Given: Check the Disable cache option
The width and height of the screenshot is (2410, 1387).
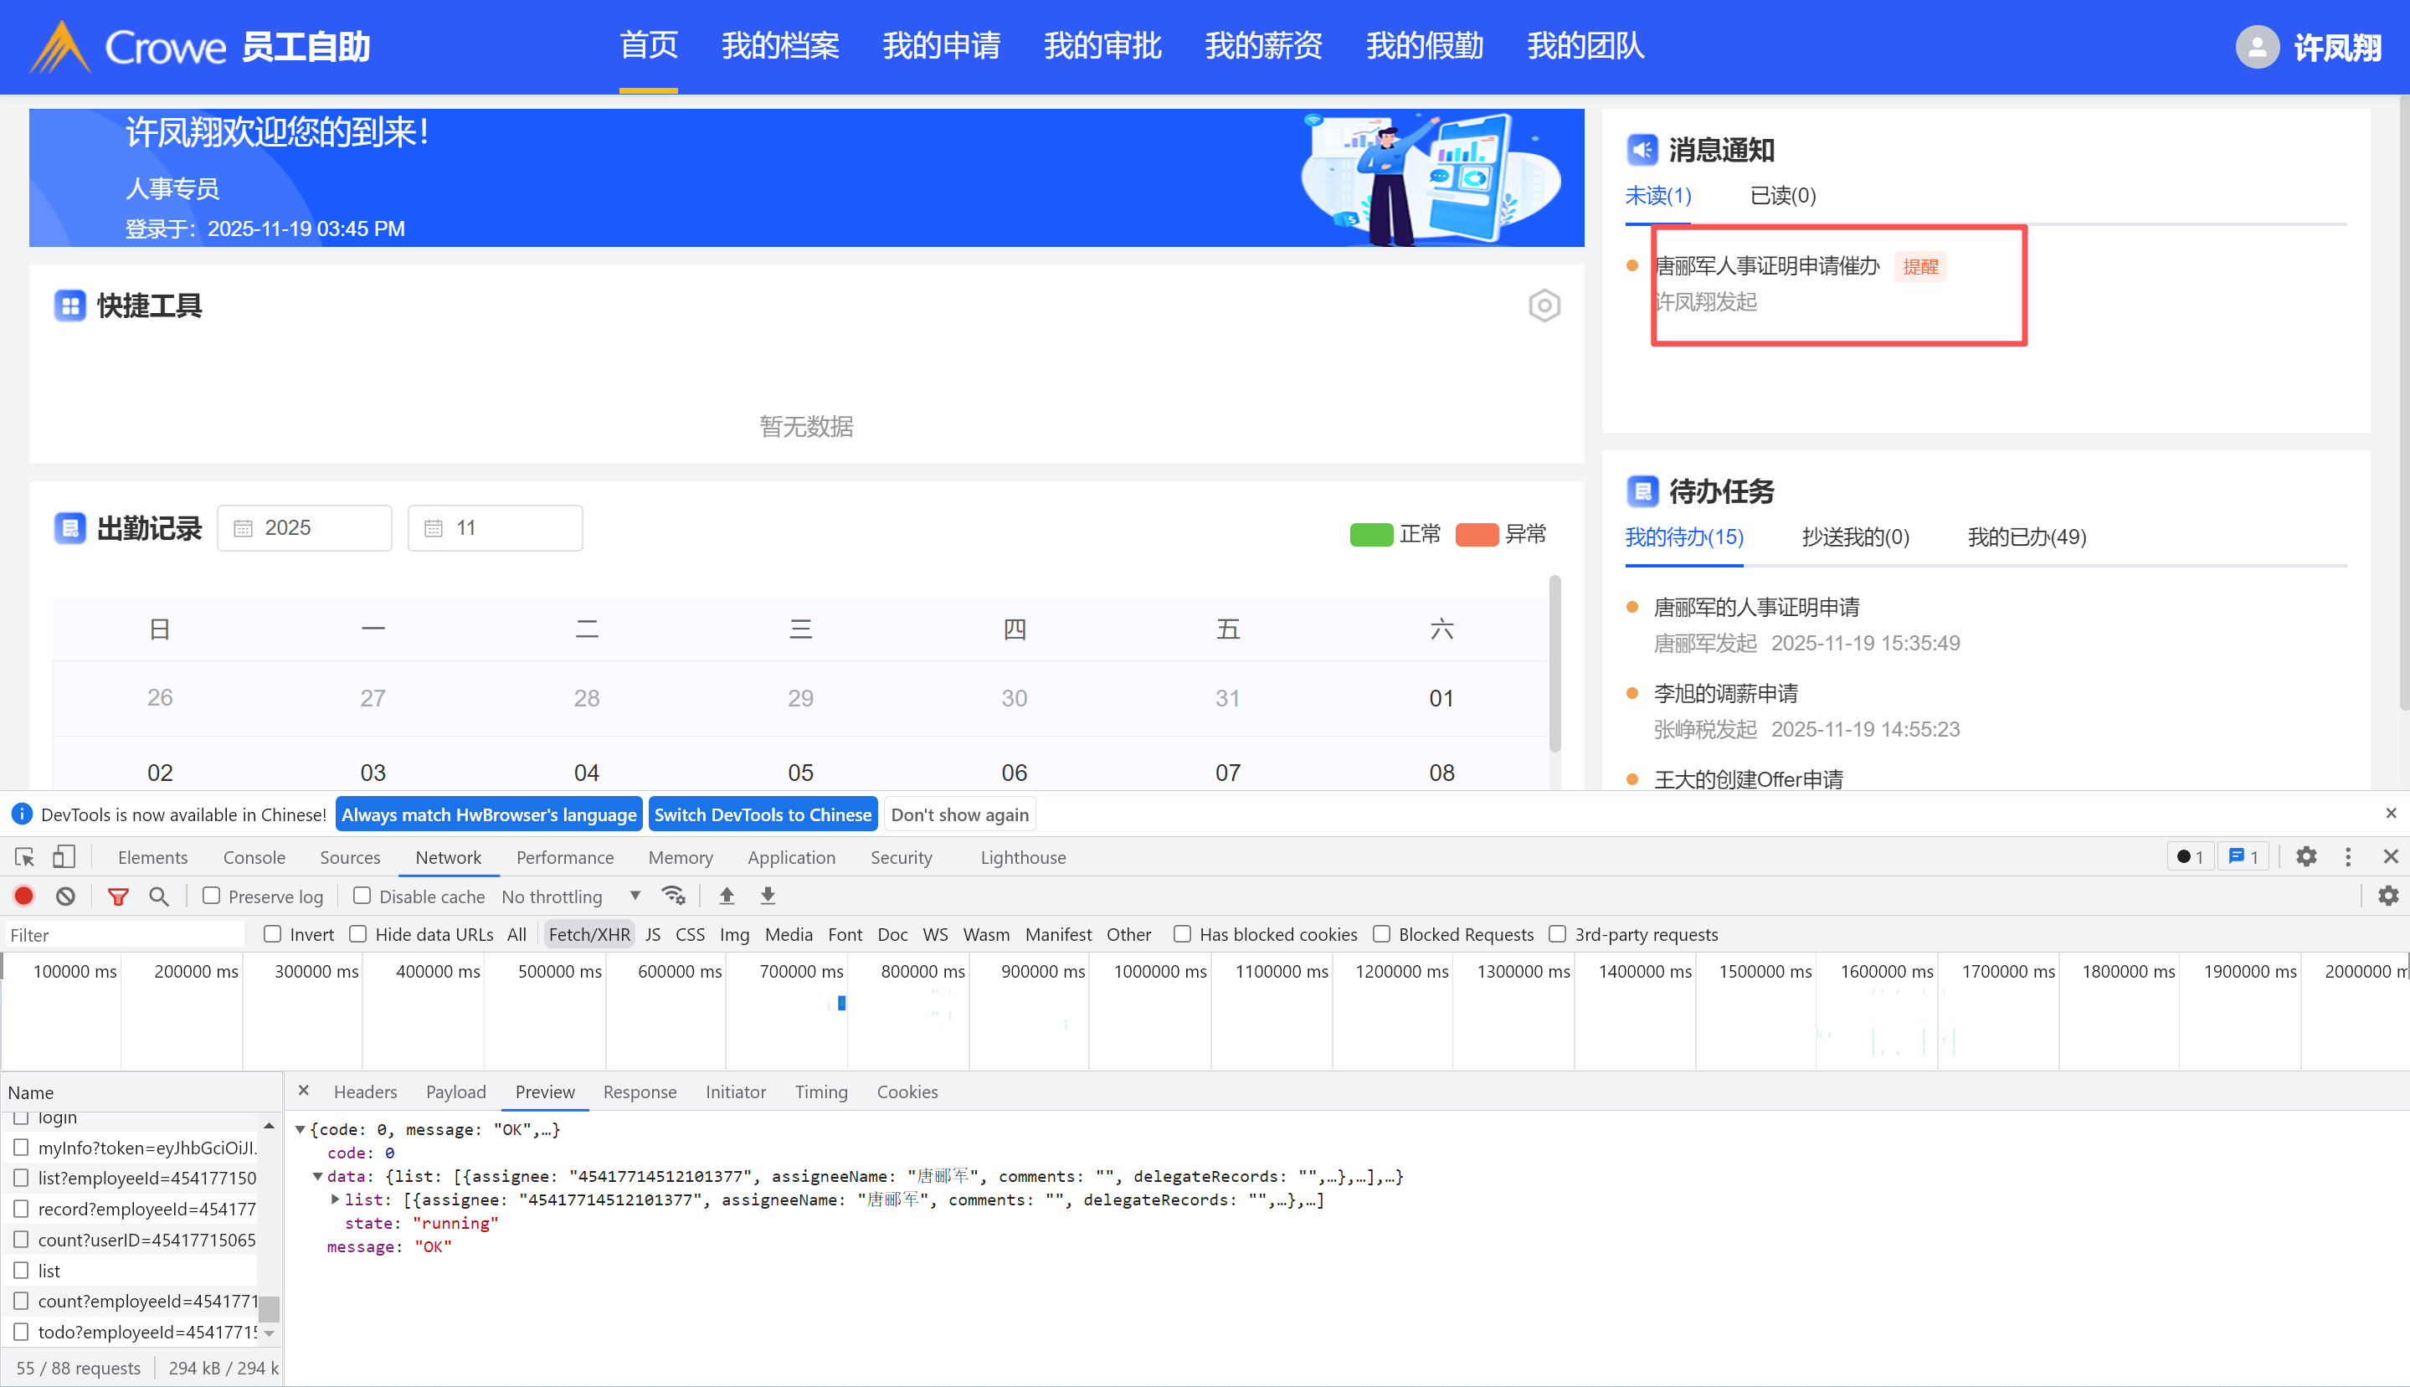Looking at the screenshot, I should (362, 896).
